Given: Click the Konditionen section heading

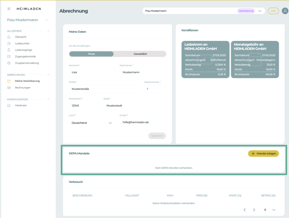Looking at the screenshot, I should [190, 30].
